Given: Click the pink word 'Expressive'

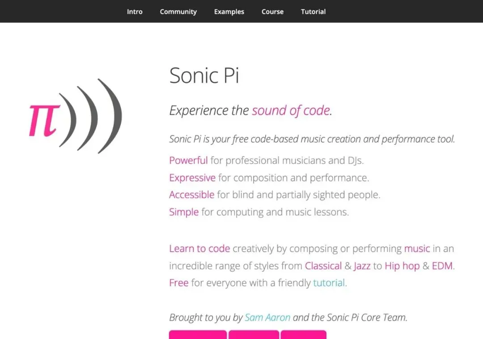Looking at the screenshot, I should (192, 178).
